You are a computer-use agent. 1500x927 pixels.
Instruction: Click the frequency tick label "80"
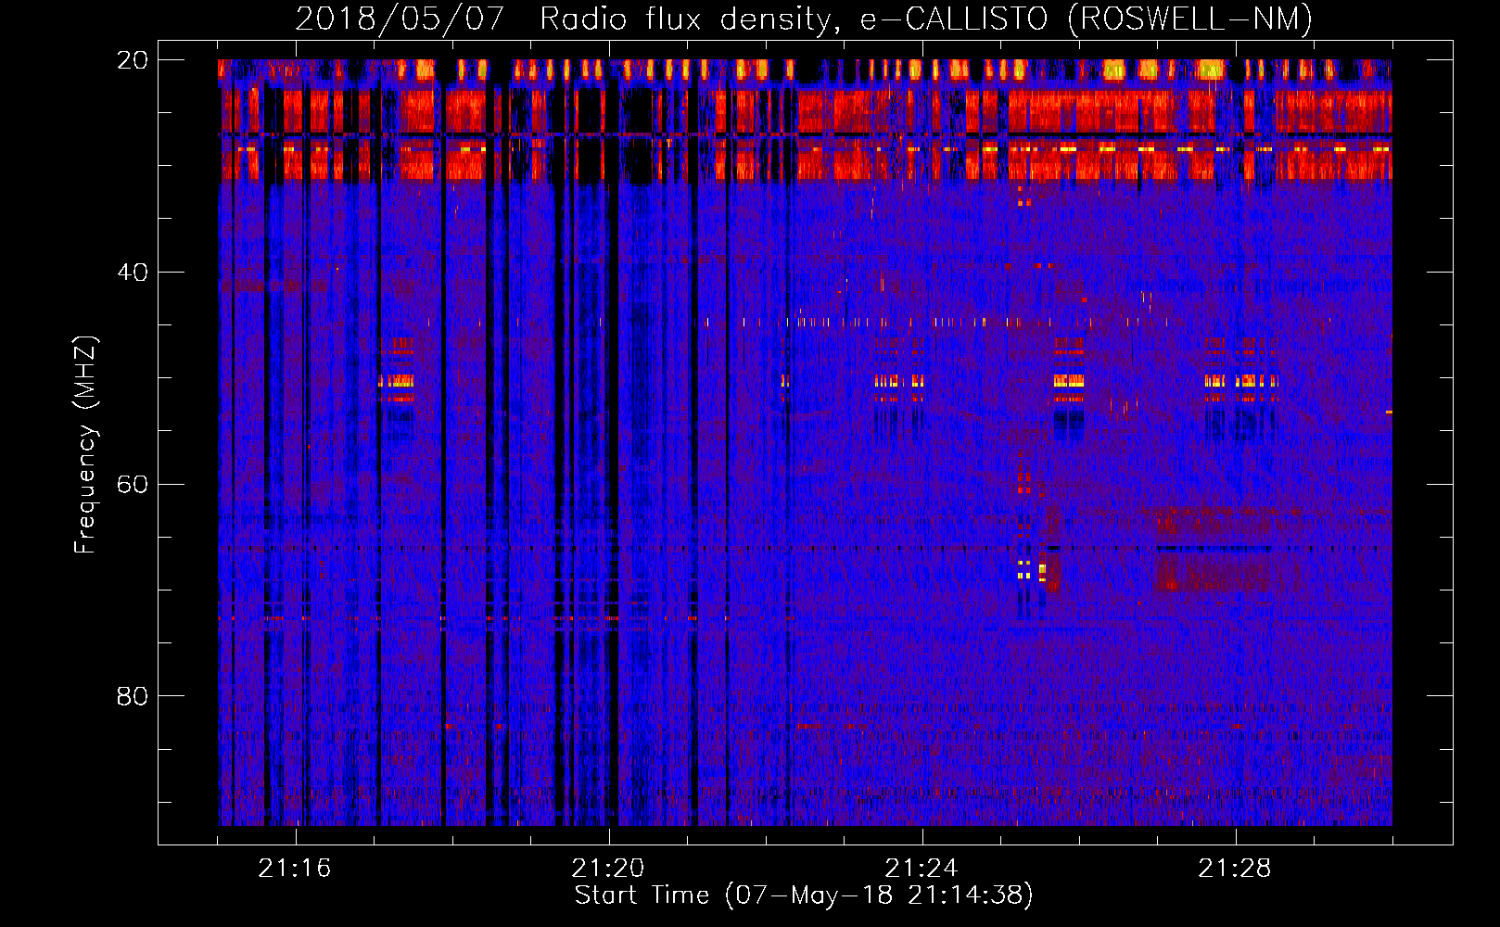coord(133,696)
